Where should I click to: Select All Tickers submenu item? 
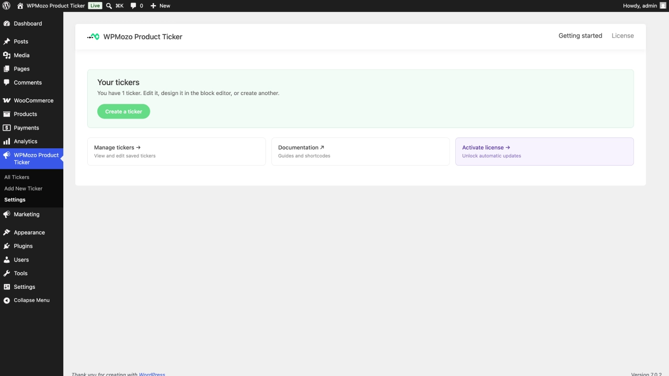coord(17,177)
